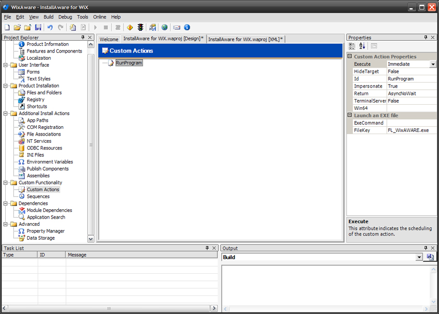Screen dimensions: 439x314
Task: Collapse the Product Installation tree node
Action: pos(5,86)
